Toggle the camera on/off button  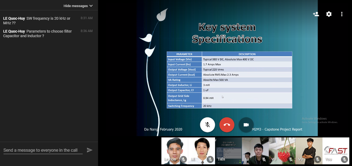pos(246,125)
